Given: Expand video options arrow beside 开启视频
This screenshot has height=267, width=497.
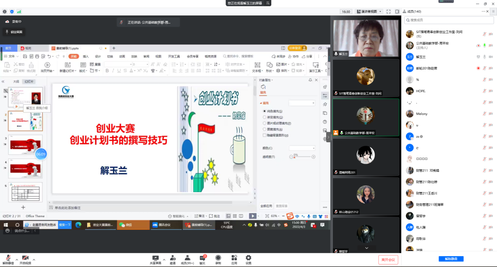Looking at the screenshot, I should pyautogui.click(x=34, y=259).
